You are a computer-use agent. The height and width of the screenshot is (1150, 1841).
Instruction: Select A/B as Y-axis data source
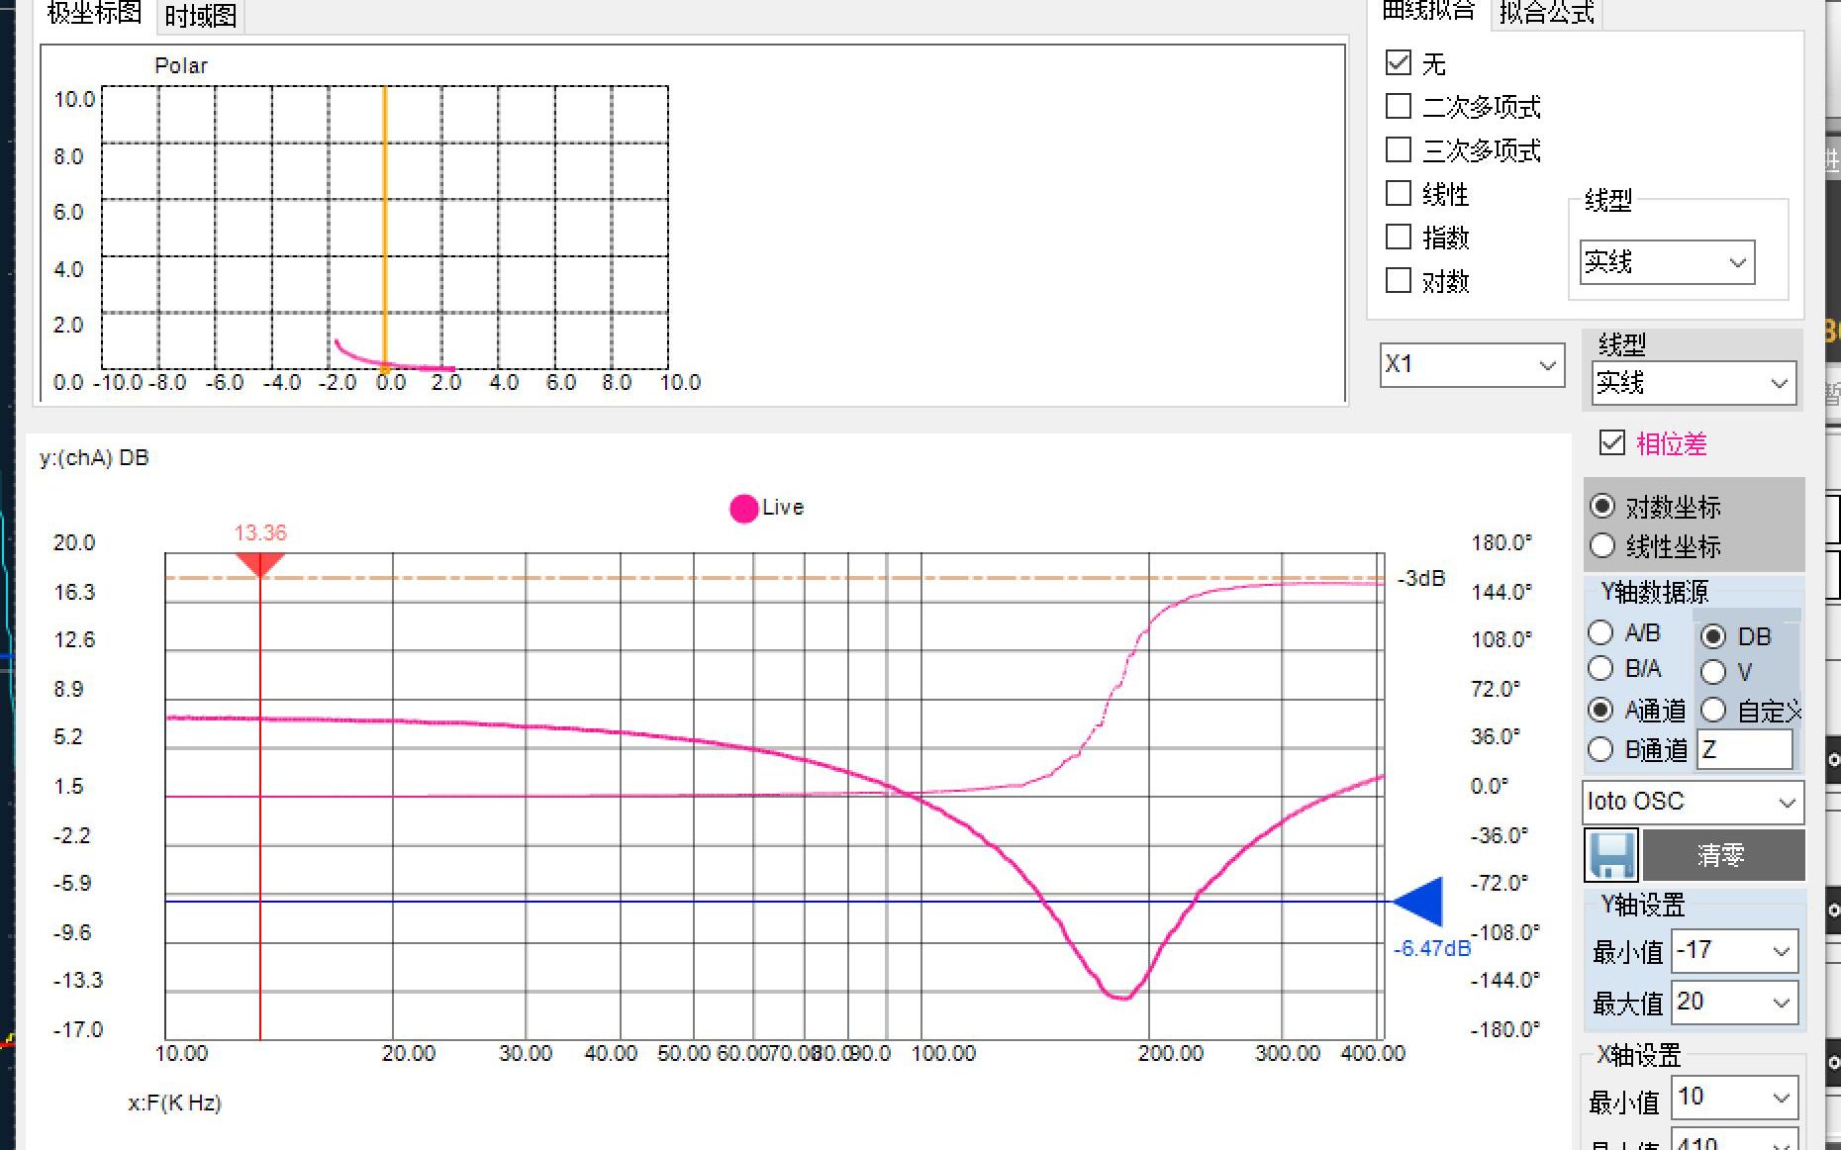1600,632
